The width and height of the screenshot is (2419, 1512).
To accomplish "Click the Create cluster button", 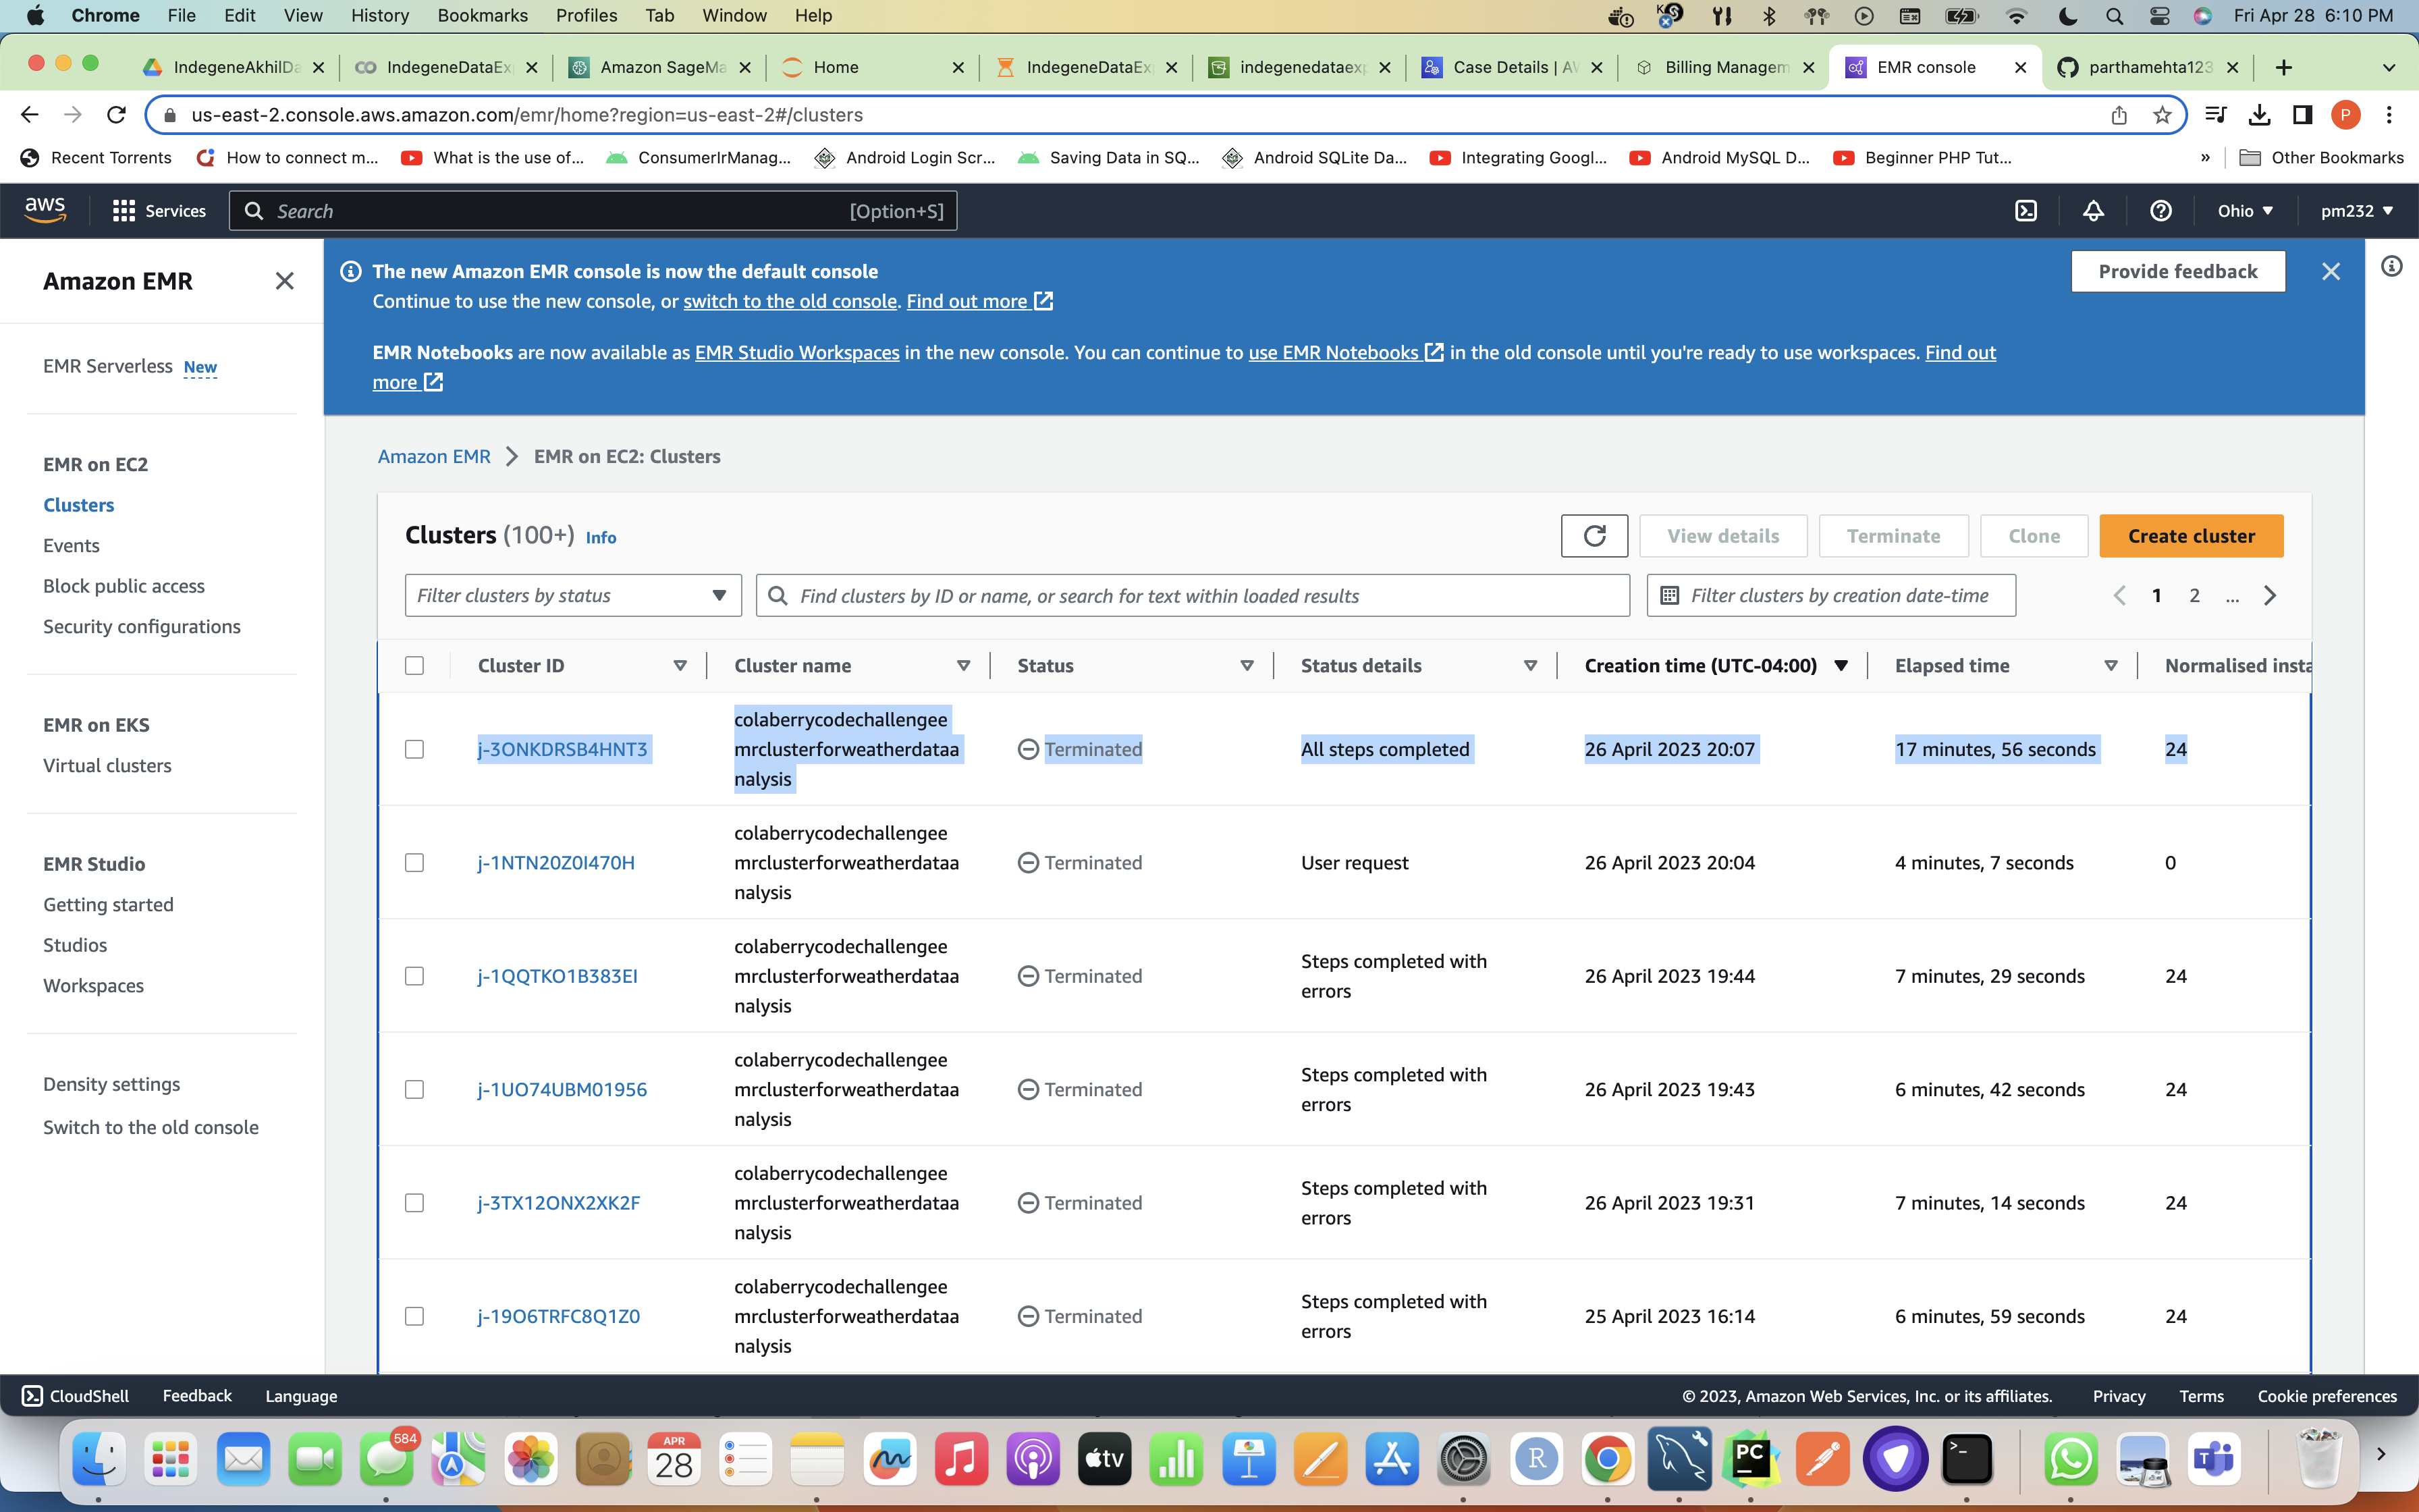I will point(2190,536).
